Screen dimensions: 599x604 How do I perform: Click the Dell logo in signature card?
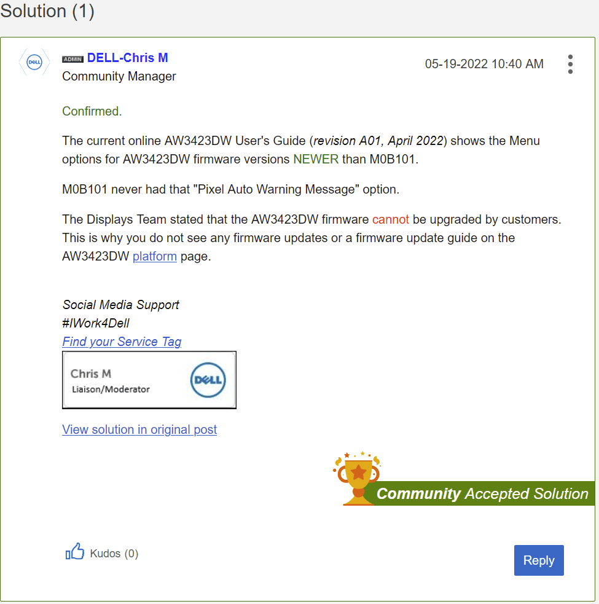pos(208,380)
